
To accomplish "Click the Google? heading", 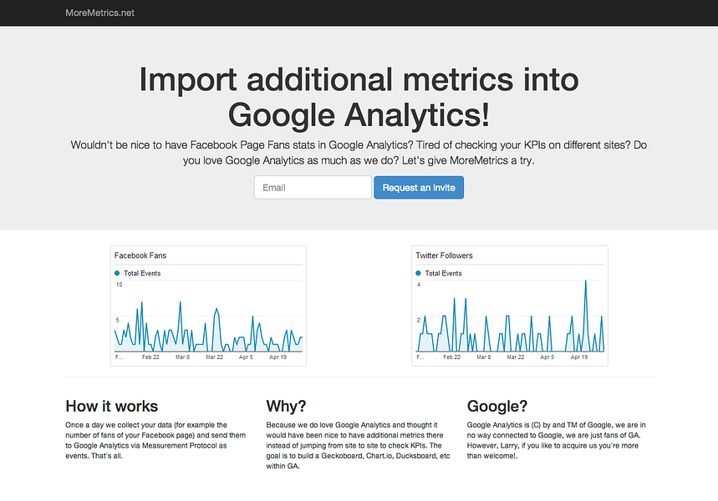I will point(496,407).
